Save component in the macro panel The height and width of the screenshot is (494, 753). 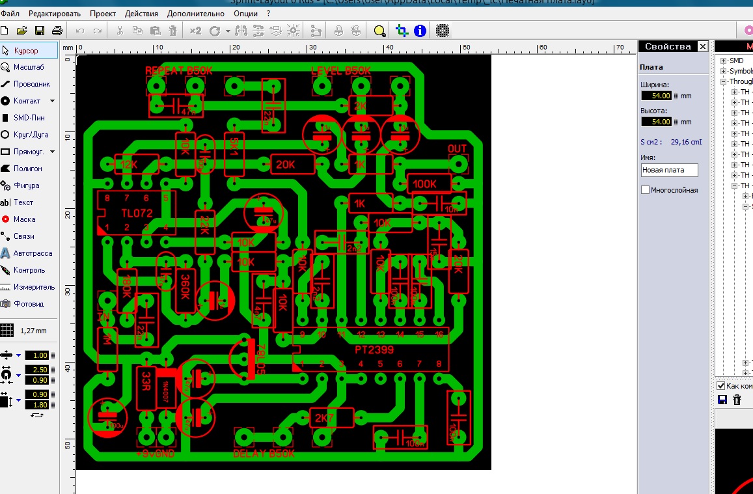click(x=722, y=400)
